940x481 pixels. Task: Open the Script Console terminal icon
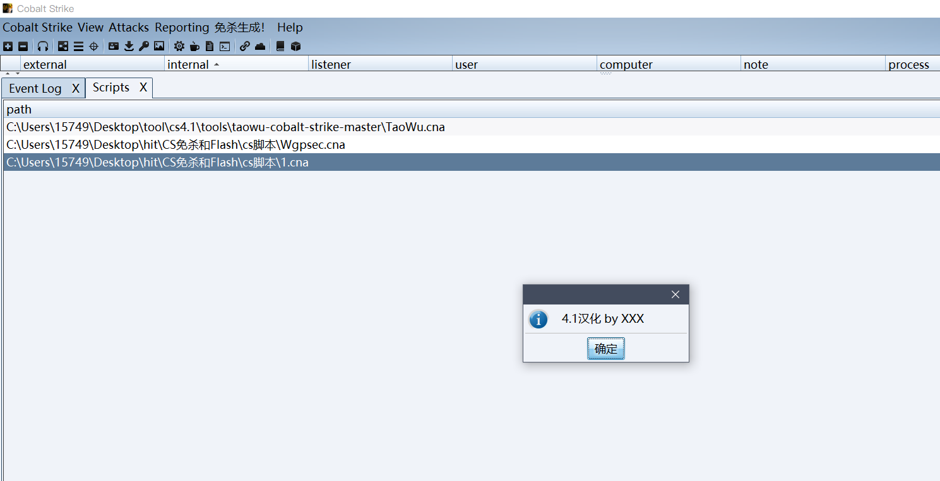click(225, 46)
